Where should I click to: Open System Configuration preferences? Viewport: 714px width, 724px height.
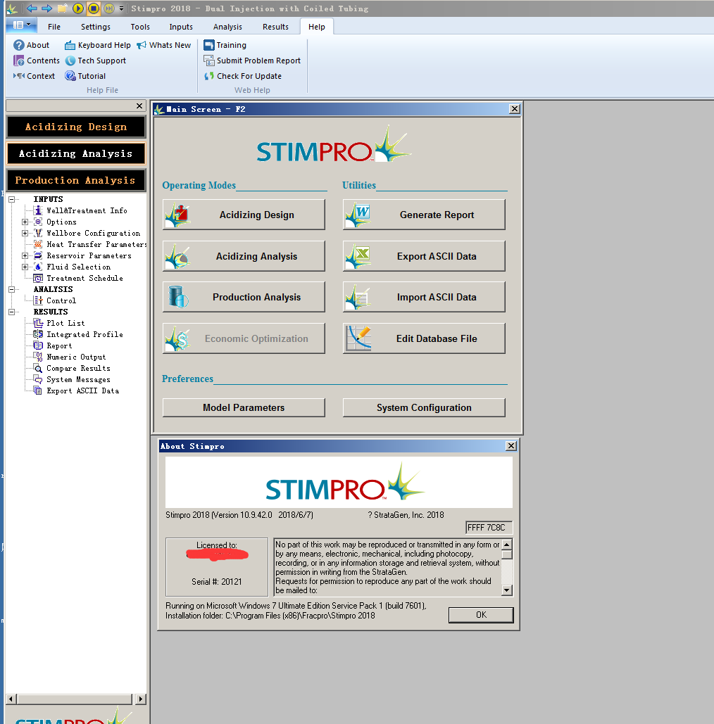coord(424,407)
